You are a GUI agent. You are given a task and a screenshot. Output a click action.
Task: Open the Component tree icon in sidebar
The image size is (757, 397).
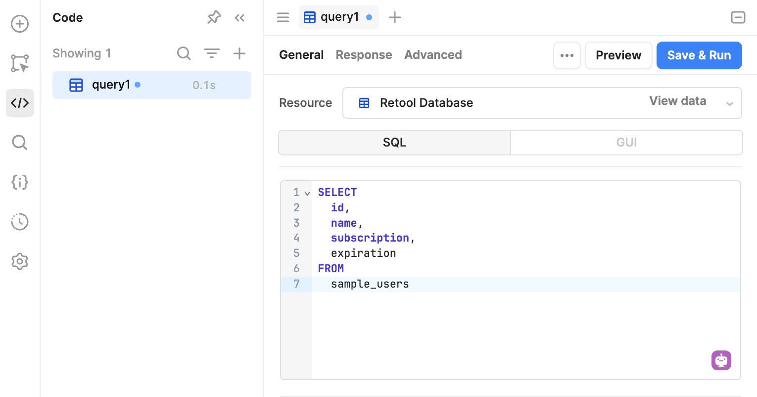tap(20, 63)
